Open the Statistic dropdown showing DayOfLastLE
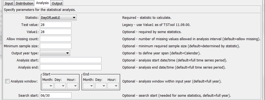 (x=58, y=17)
